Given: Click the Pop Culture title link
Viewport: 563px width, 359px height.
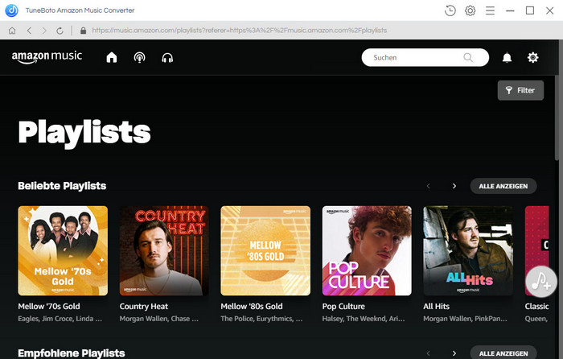Looking at the screenshot, I should pyautogui.click(x=343, y=307).
